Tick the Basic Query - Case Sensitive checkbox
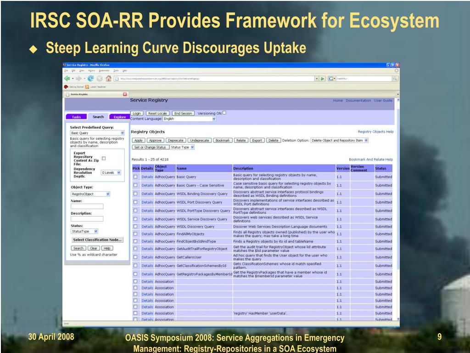Screen dimensions: 470x353 pyautogui.click(x=135, y=185)
